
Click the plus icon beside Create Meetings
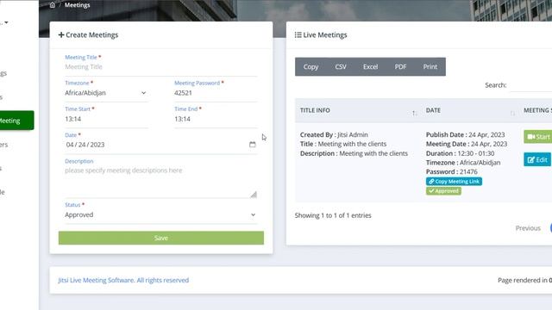coord(61,34)
